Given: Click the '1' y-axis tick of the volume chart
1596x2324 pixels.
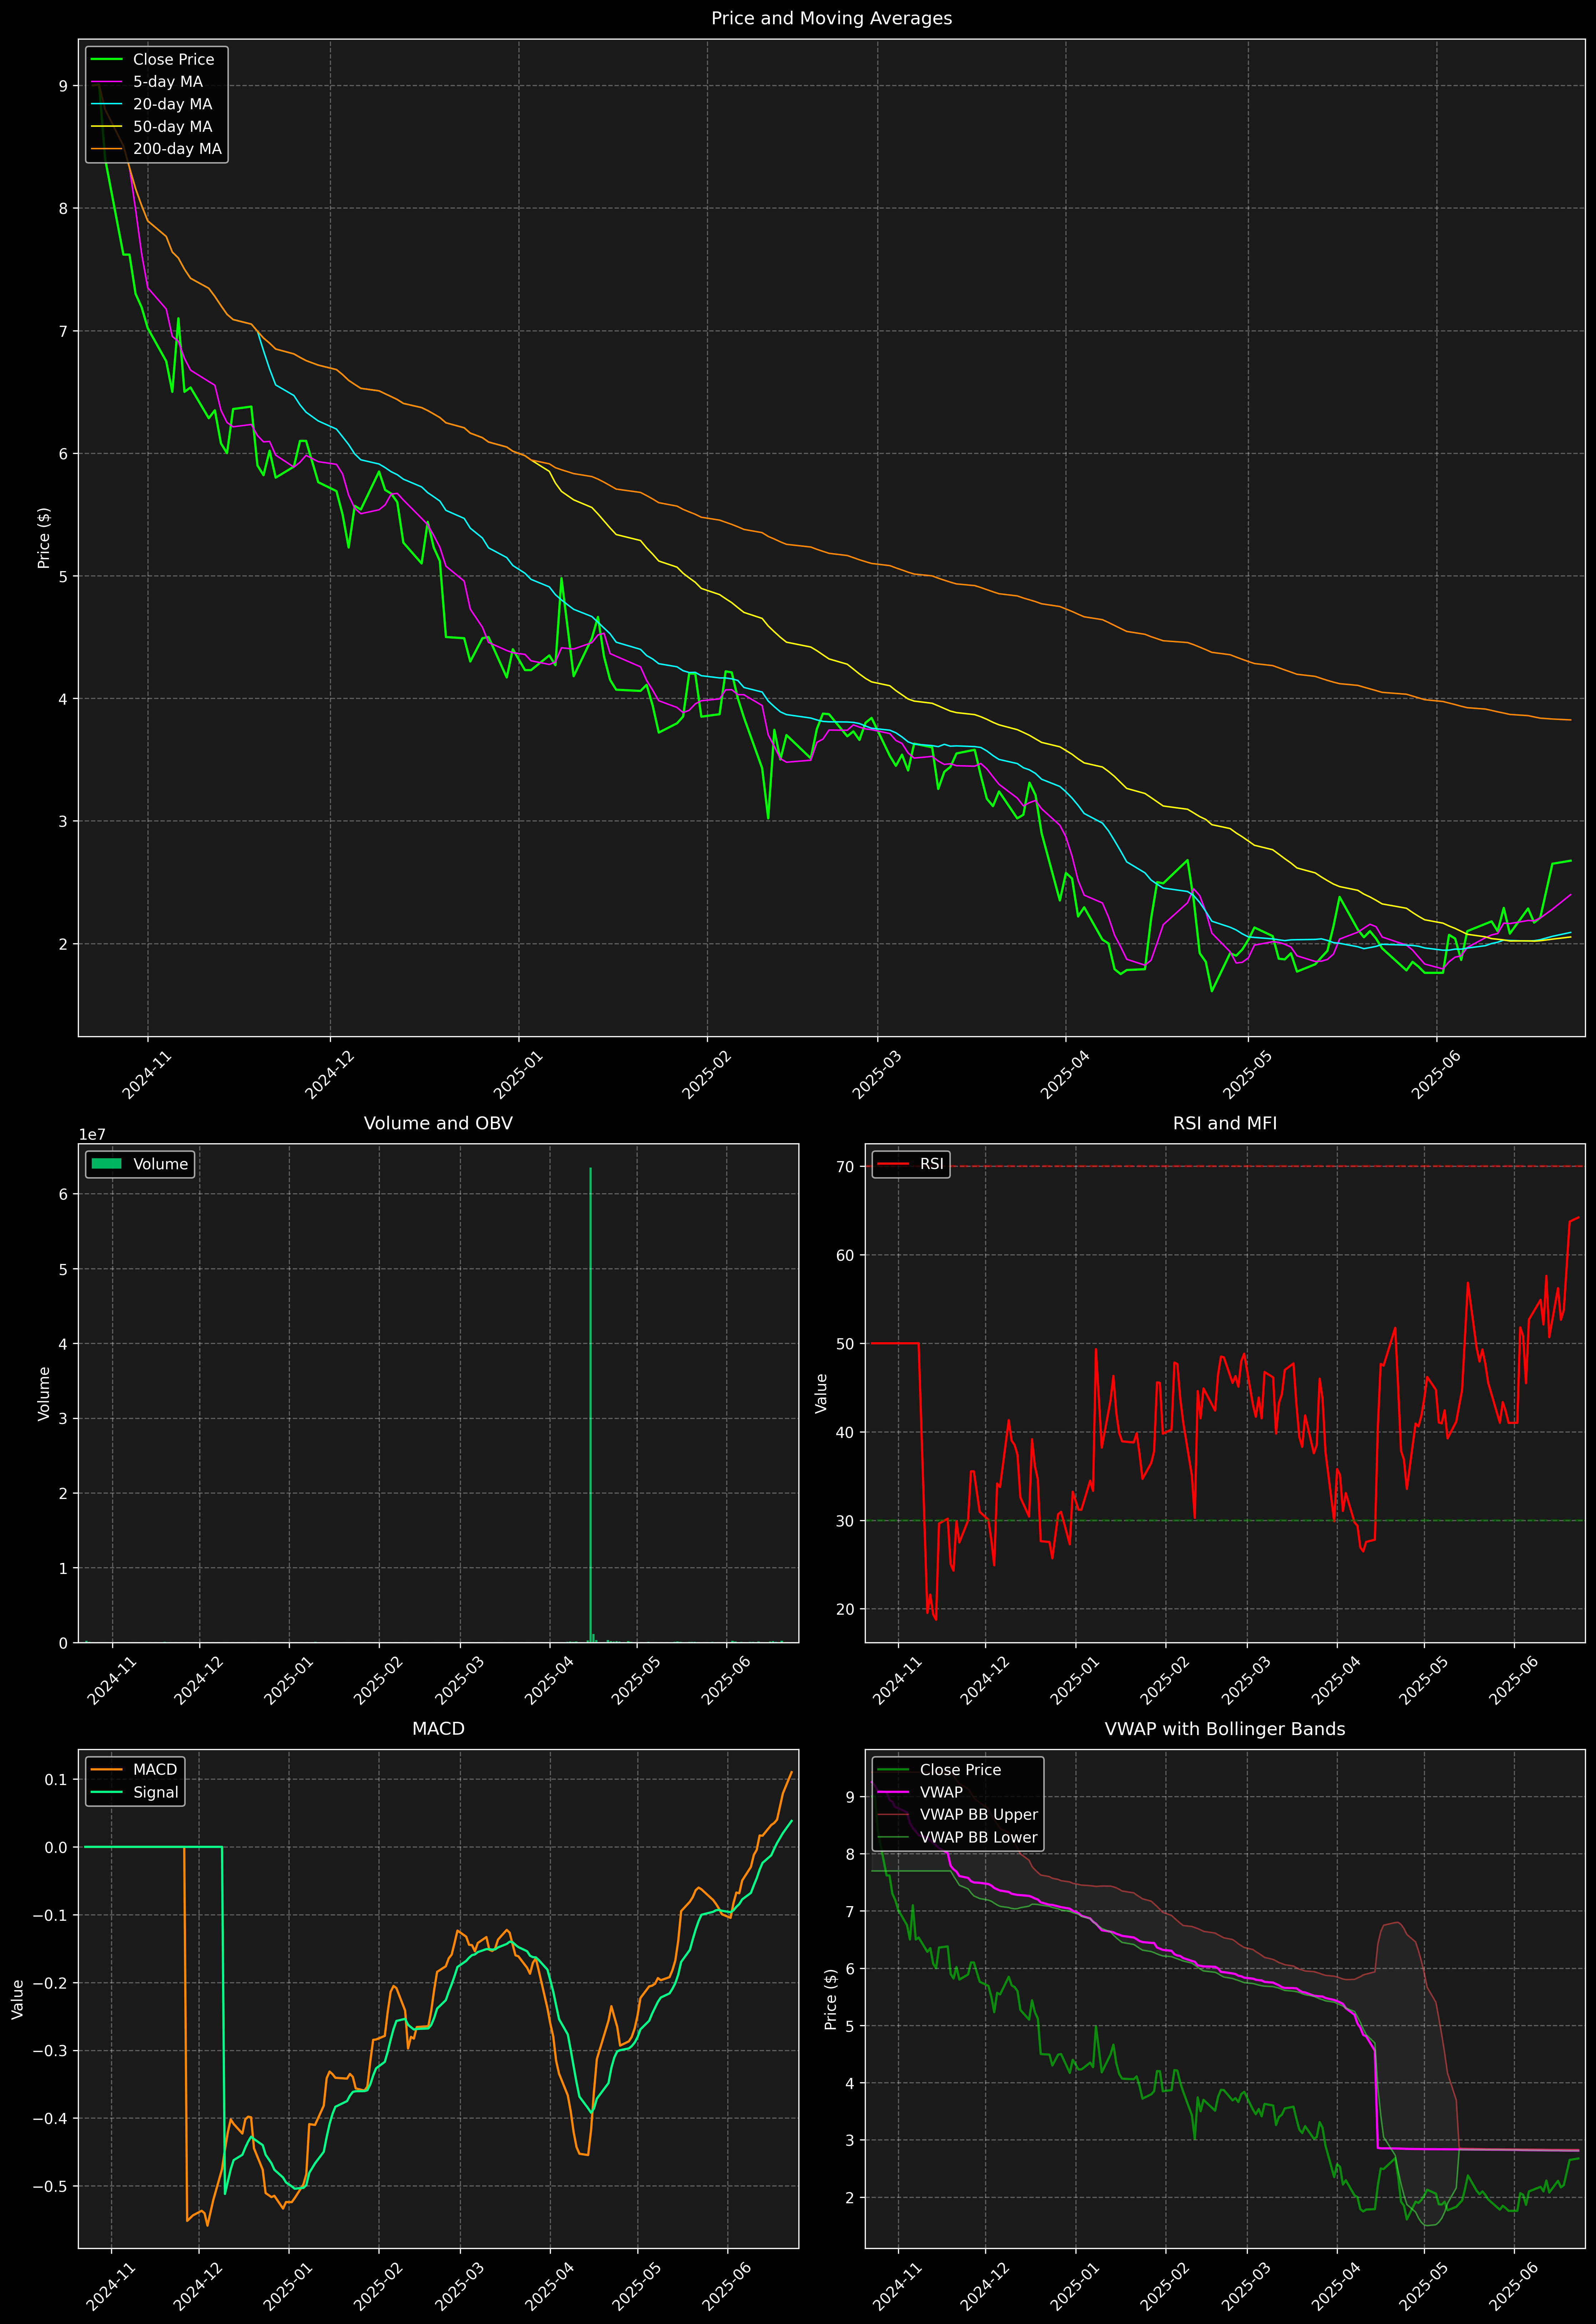Looking at the screenshot, I should pyautogui.click(x=63, y=1568).
